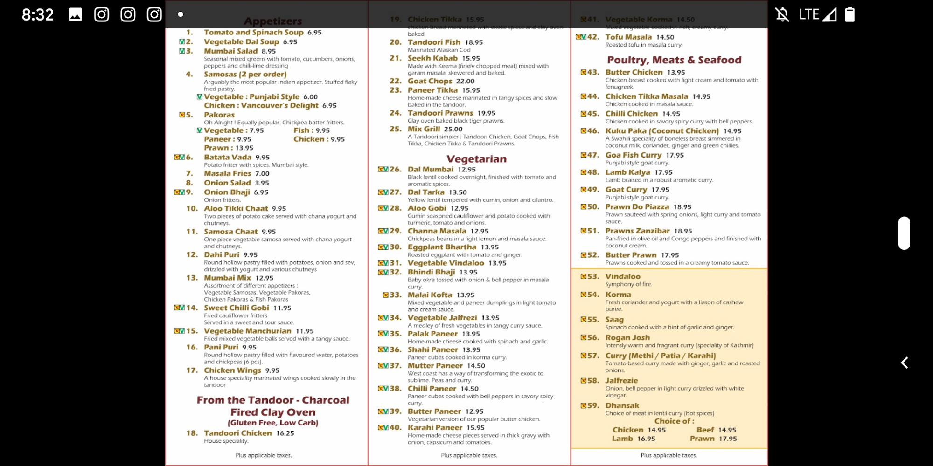933x466 pixels.
Task: Select the Vegetarian section heading
Action: tap(476, 159)
